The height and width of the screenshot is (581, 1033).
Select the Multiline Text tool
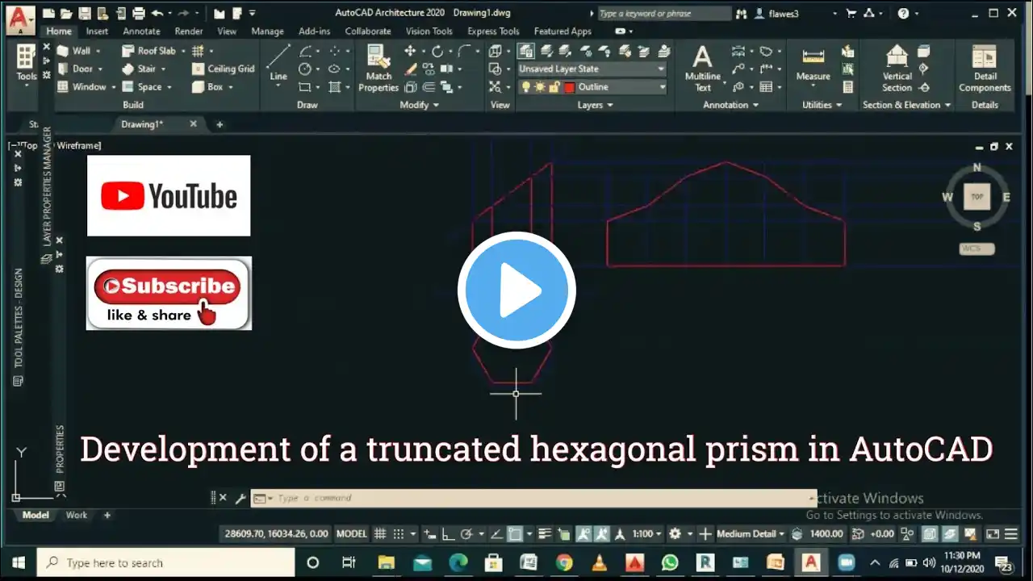703,69
